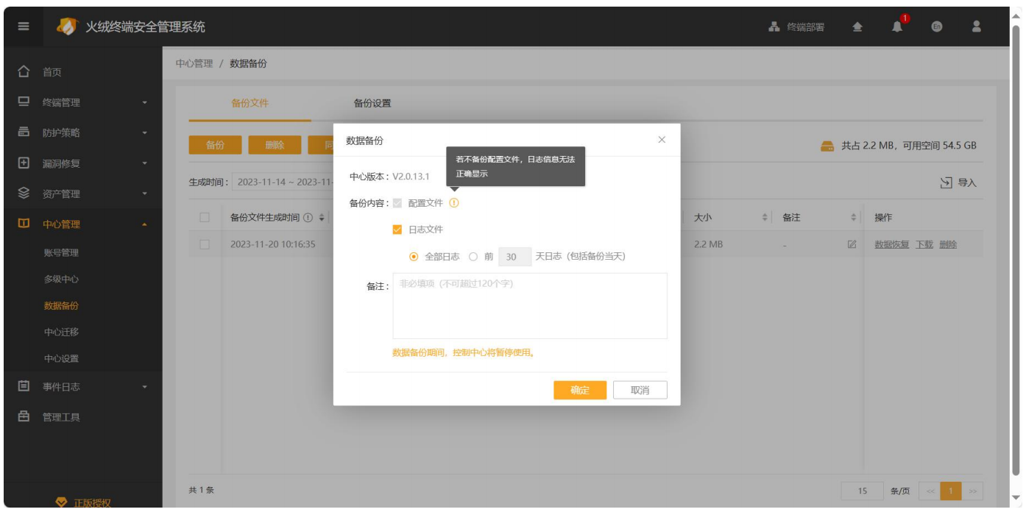Click the disabled 配置文件 checkbox
This screenshot has width=1026, height=512.
point(398,203)
